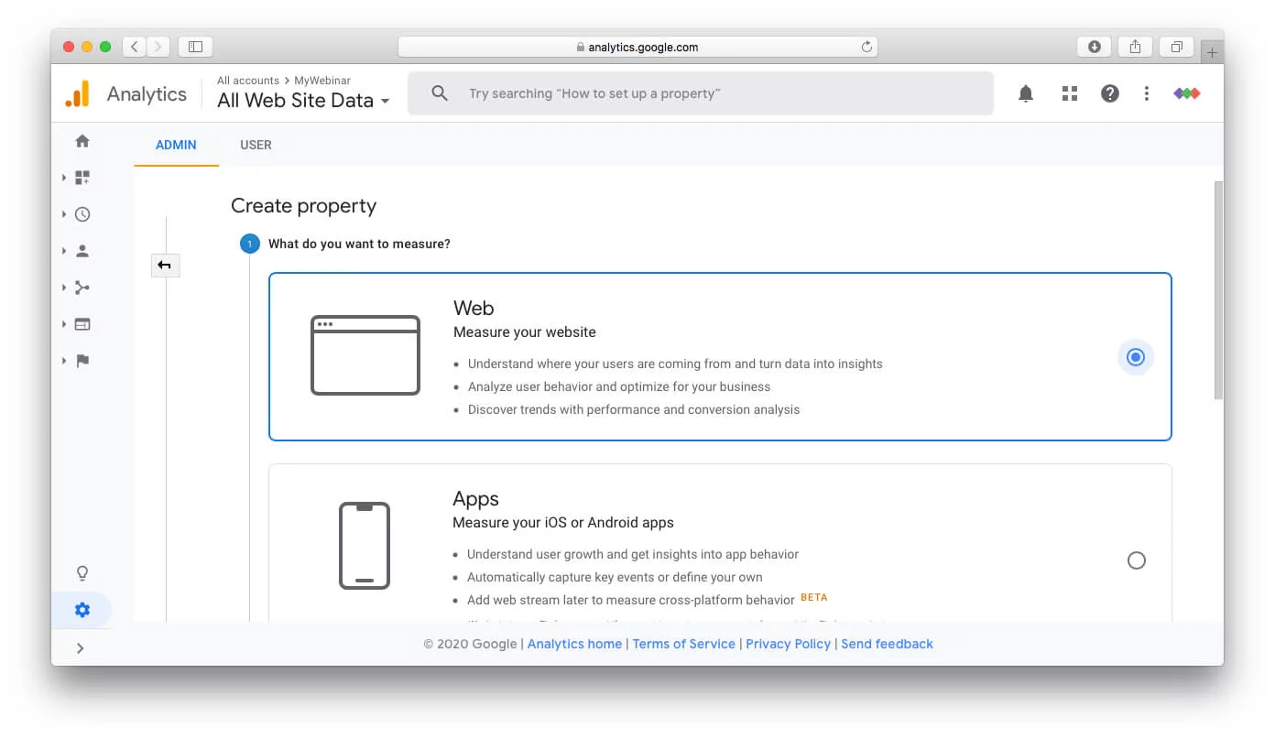Open the Conversions flag icon
The height and width of the screenshot is (739, 1275).
coord(82,361)
